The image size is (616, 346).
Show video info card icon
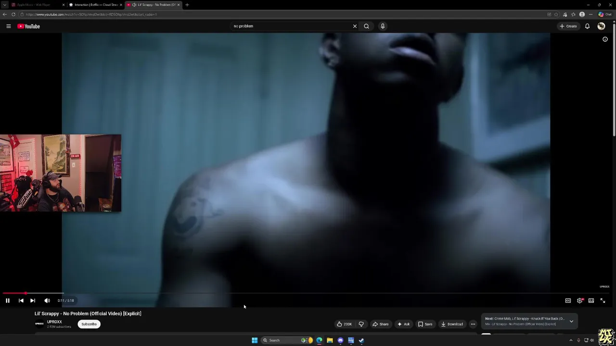coord(605,39)
